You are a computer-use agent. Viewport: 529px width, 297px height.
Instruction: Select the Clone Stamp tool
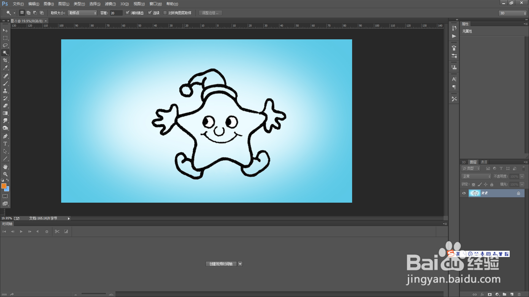point(5,91)
